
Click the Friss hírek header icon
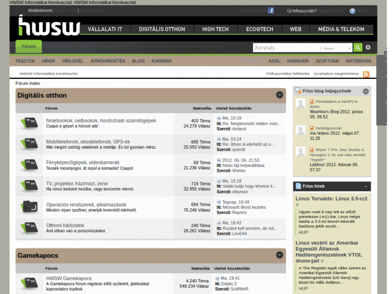298,186
